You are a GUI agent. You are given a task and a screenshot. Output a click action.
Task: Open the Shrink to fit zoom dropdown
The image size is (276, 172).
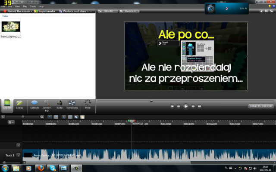pyautogui.click(x=129, y=11)
